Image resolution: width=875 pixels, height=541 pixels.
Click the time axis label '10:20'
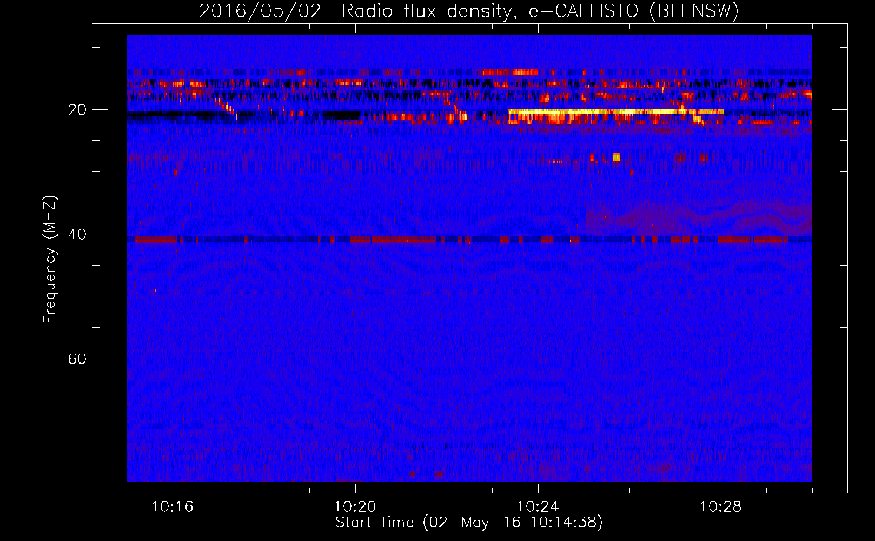point(355,506)
